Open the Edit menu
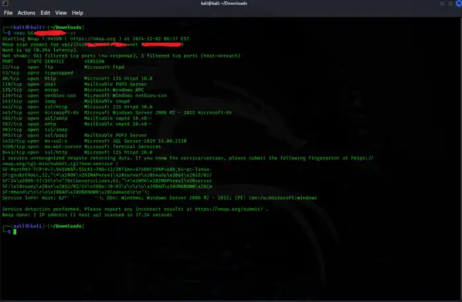Viewport: 462px width, 302px height. tap(45, 13)
